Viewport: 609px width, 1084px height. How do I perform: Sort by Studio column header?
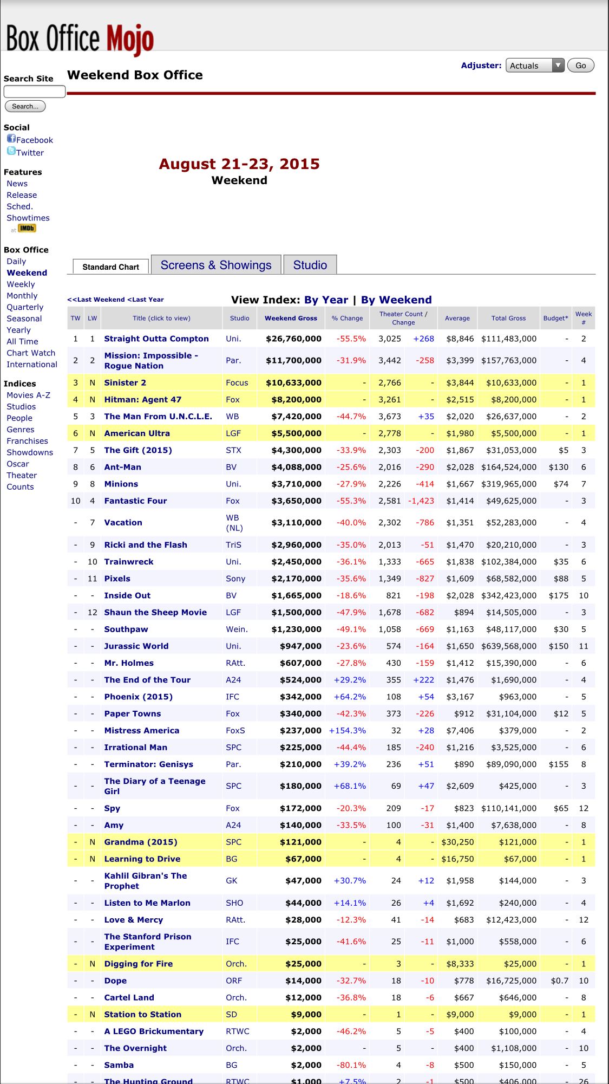(239, 319)
